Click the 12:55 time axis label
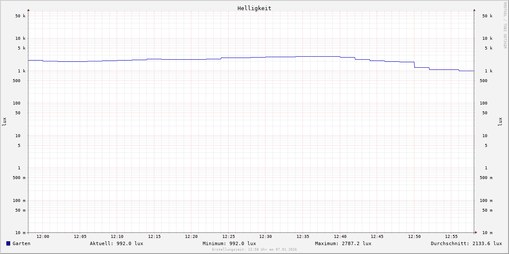This screenshot has width=509, height=254. [x=451, y=237]
